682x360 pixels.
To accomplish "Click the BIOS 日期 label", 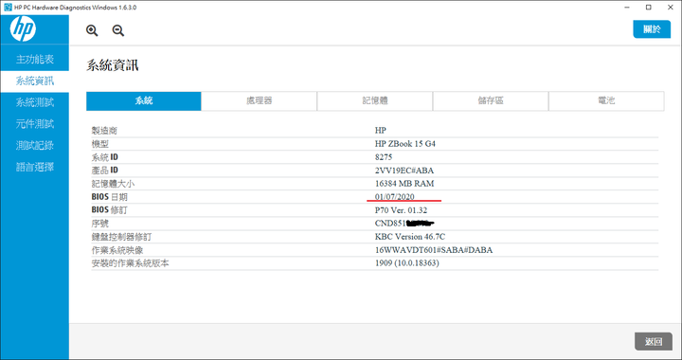I will [x=110, y=197].
